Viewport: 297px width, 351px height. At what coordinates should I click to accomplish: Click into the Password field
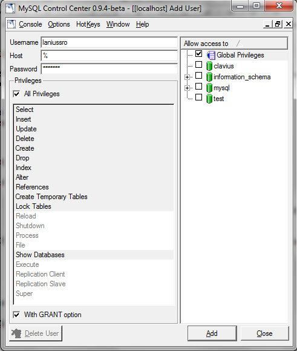pos(109,69)
